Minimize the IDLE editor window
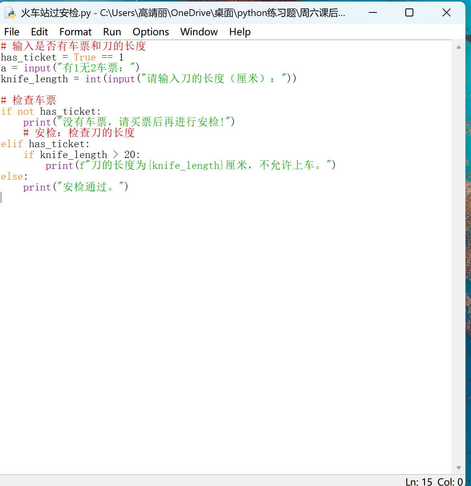Screen dimensions: 471x486 tap(373, 13)
